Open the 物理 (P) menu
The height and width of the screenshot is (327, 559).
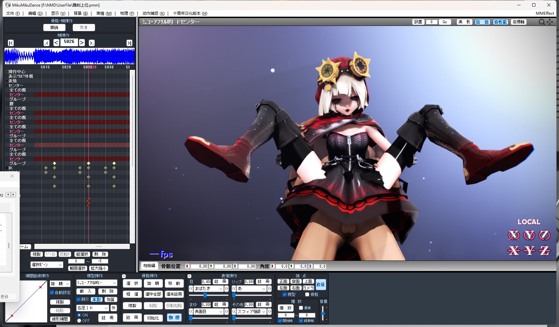point(127,13)
